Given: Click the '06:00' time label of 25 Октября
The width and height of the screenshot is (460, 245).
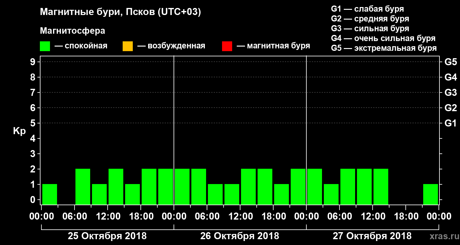Looking at the screenshot, I should pos(75,216).
